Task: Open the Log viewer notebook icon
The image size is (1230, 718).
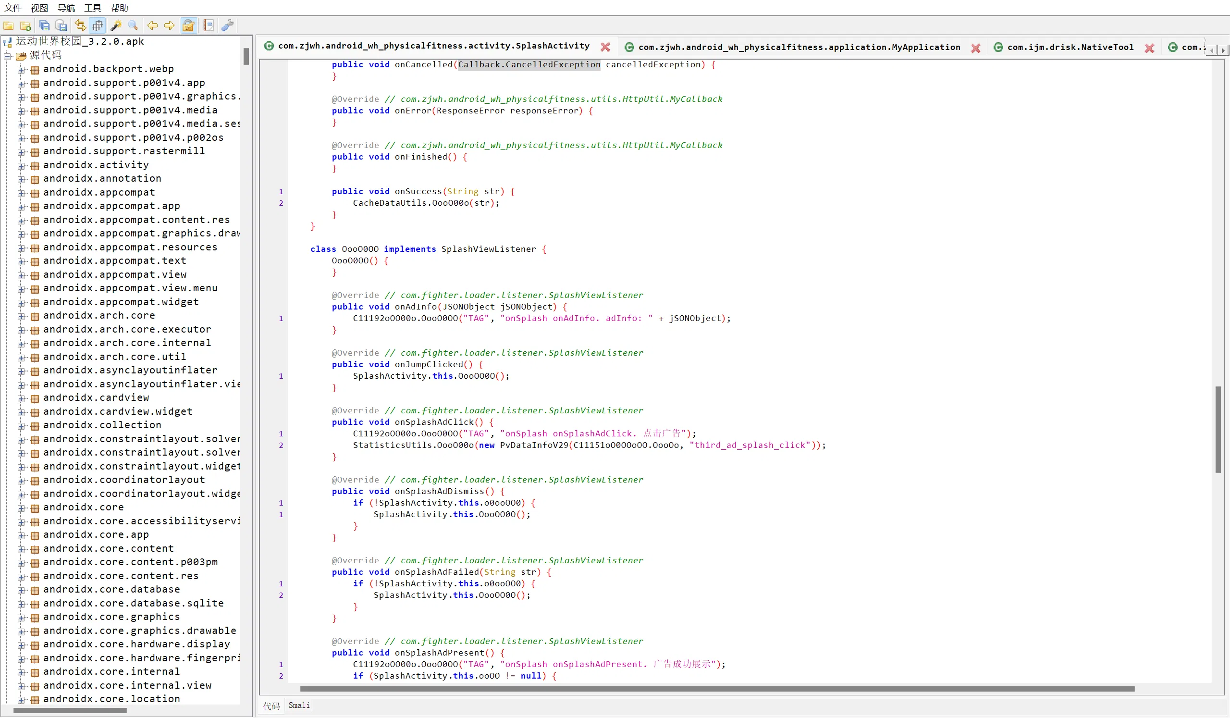Action: (209, 25)
